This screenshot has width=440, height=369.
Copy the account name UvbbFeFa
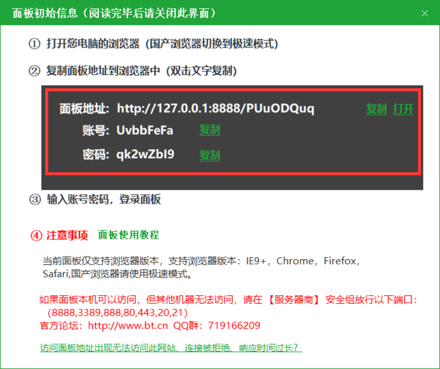coord(209,130)
